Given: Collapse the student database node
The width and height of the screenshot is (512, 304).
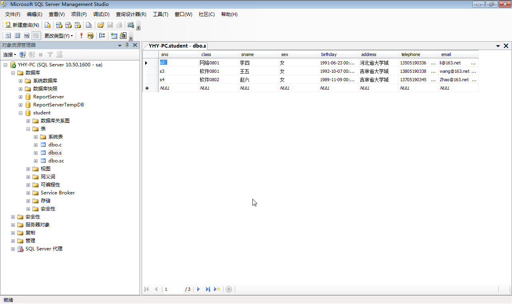Looking at the screenshot, I should pyautogui.click(x=21, y=113).
